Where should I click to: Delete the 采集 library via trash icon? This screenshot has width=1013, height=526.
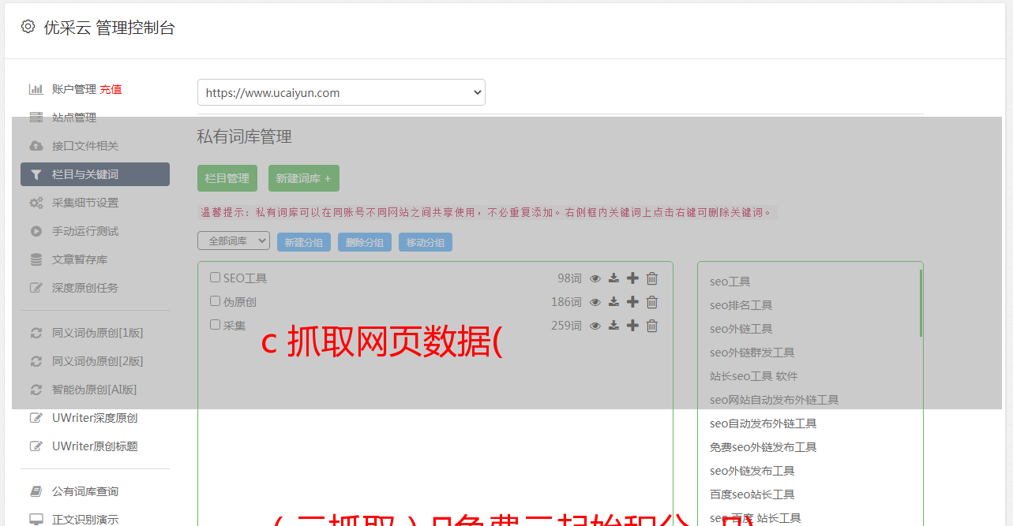[652, 326]
